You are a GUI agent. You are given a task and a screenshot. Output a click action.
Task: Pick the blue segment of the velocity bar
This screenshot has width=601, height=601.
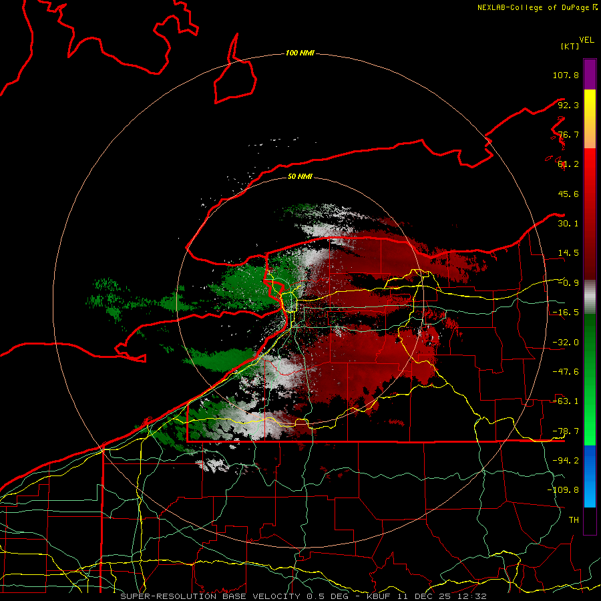pyautogui.click(x=590, y=475)
